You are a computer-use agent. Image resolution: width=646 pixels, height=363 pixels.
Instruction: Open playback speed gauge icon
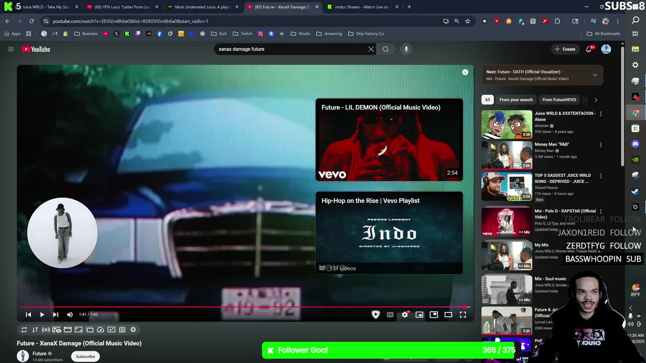[100, 330]
